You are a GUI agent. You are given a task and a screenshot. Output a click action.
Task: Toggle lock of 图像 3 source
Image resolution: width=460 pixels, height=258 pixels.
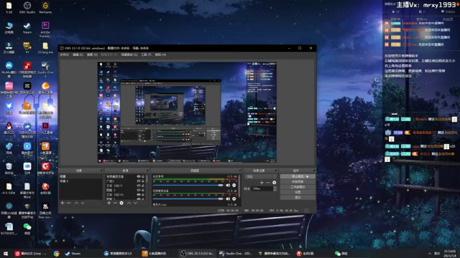pyautogui.click(x=143, y=190)
